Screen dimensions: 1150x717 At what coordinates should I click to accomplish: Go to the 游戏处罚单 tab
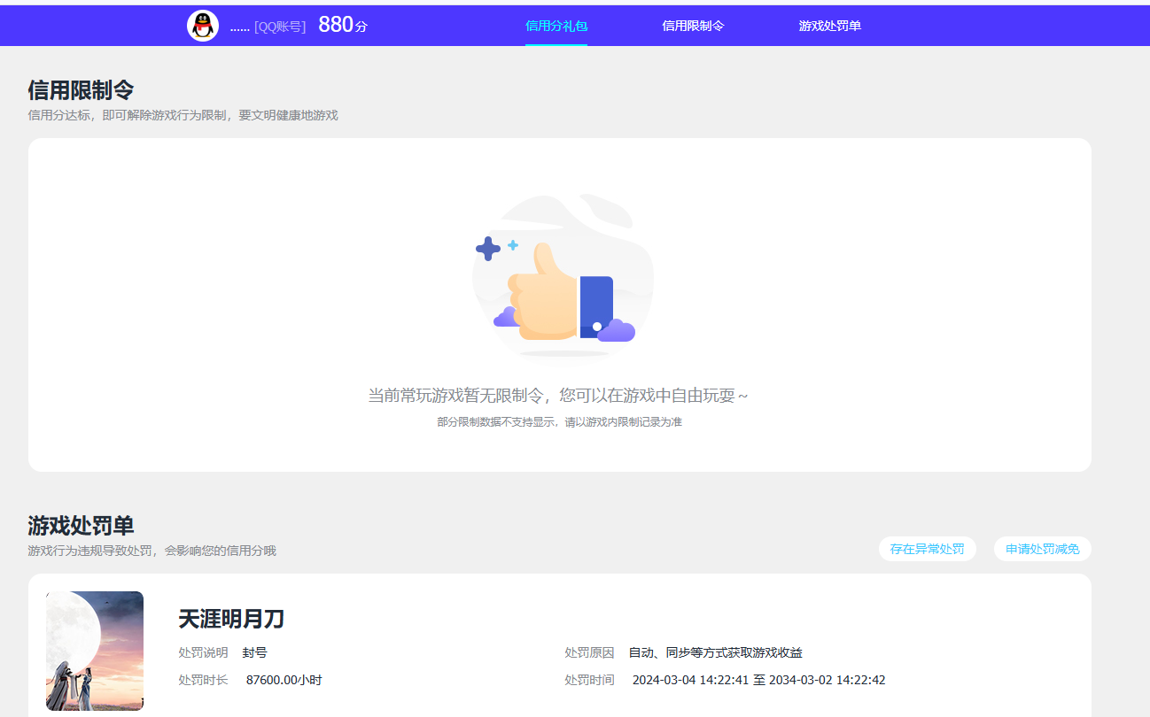pyautogui.click(x=829, y=26)
